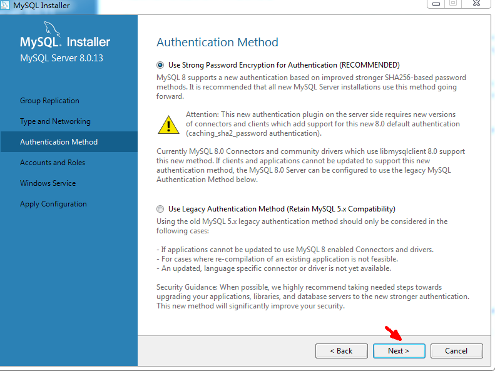
Task: Click the yellow warning triangle icon
Action: [x=168, y=125]
